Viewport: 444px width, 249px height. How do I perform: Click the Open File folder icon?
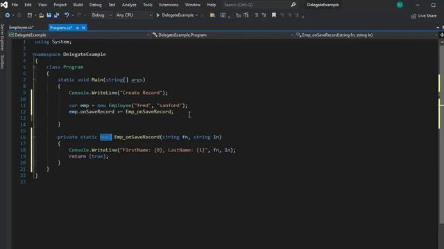point(42,15)
